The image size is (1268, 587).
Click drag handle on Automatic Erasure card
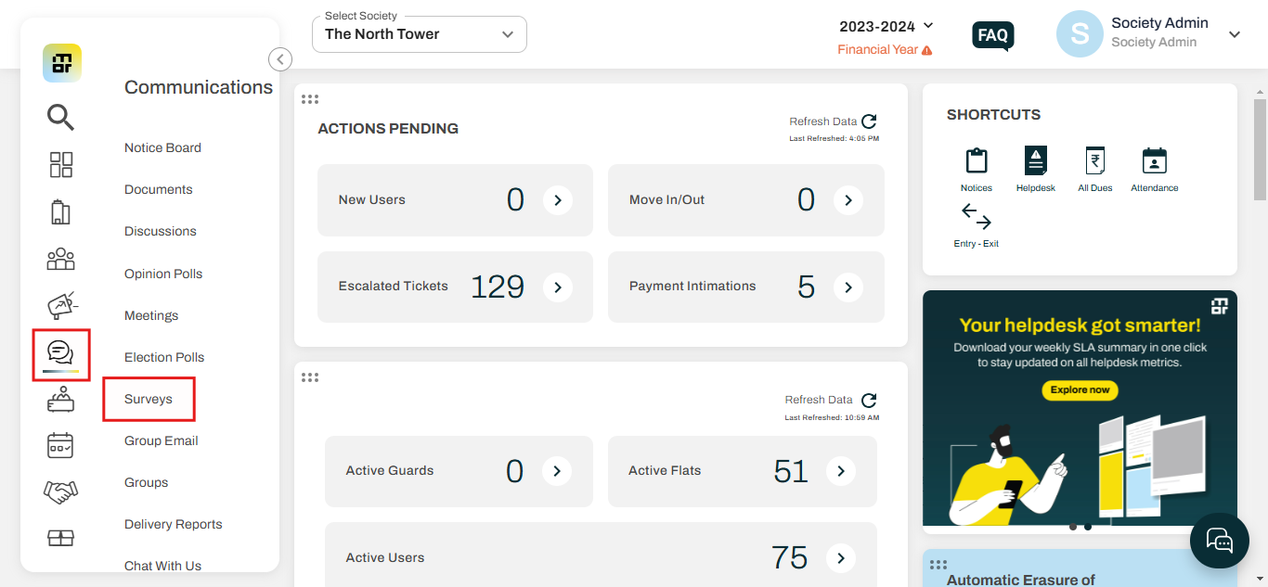coord(938,563)
